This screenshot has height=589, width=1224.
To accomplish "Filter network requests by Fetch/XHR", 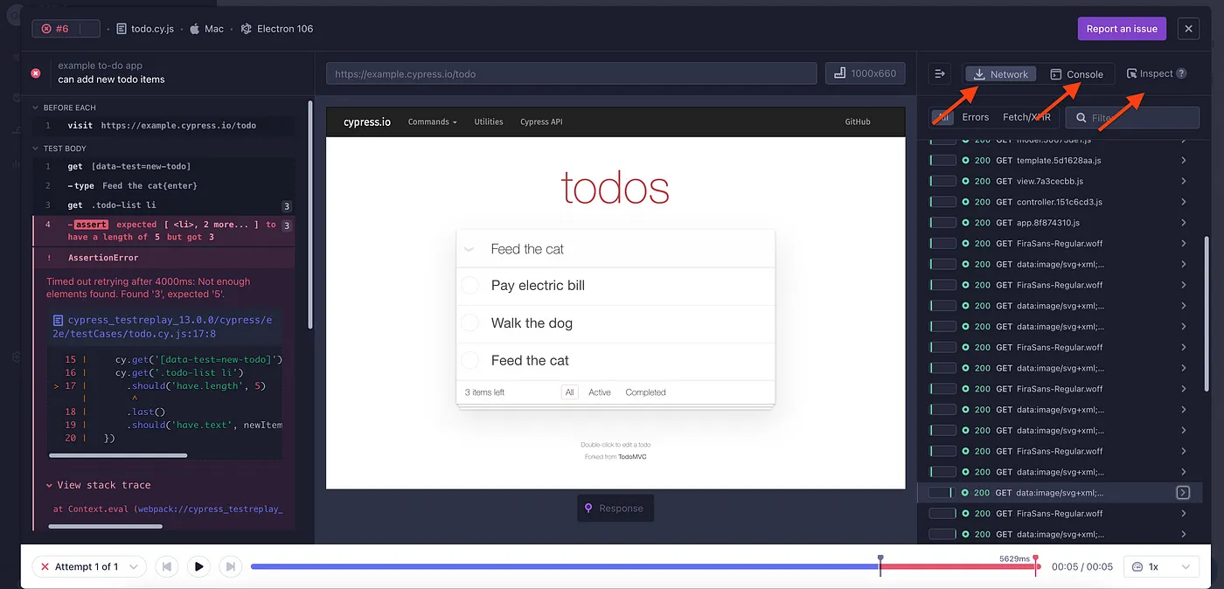I will coord(1026,117).
